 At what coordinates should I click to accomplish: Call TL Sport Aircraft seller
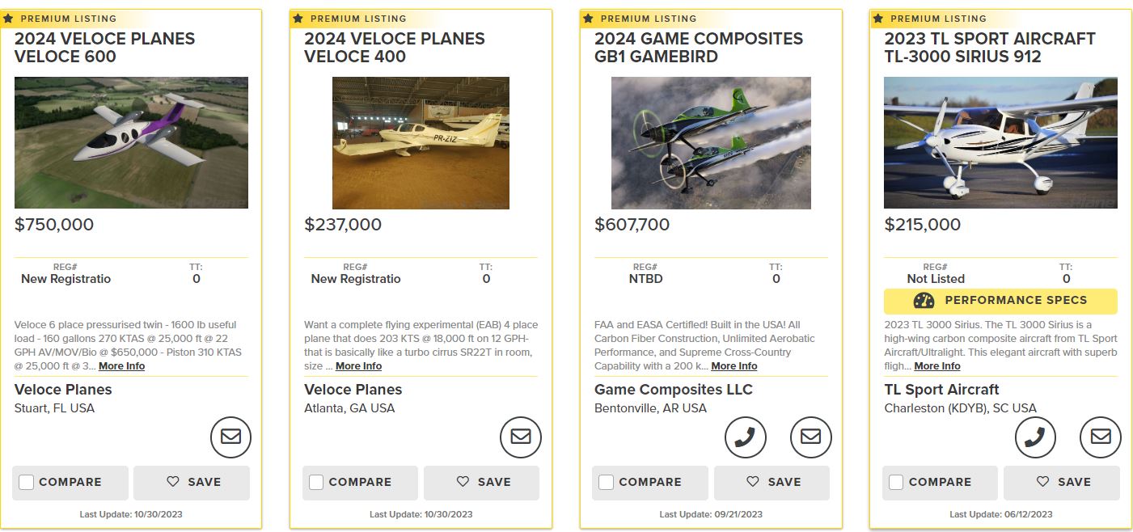[x=1035, y=437]
